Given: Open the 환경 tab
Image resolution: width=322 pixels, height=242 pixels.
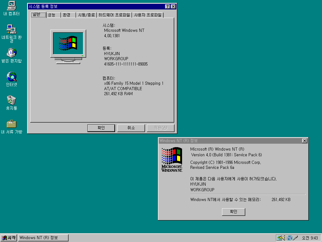Looking at the screenshot, I should pos(68,15).
